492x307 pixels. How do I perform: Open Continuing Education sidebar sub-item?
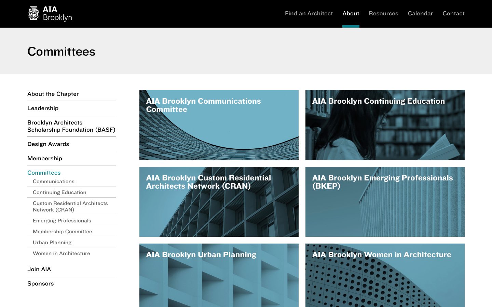59,192
